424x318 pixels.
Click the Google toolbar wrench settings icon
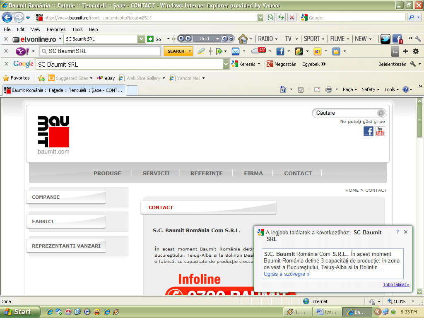(x=413, y=64)
